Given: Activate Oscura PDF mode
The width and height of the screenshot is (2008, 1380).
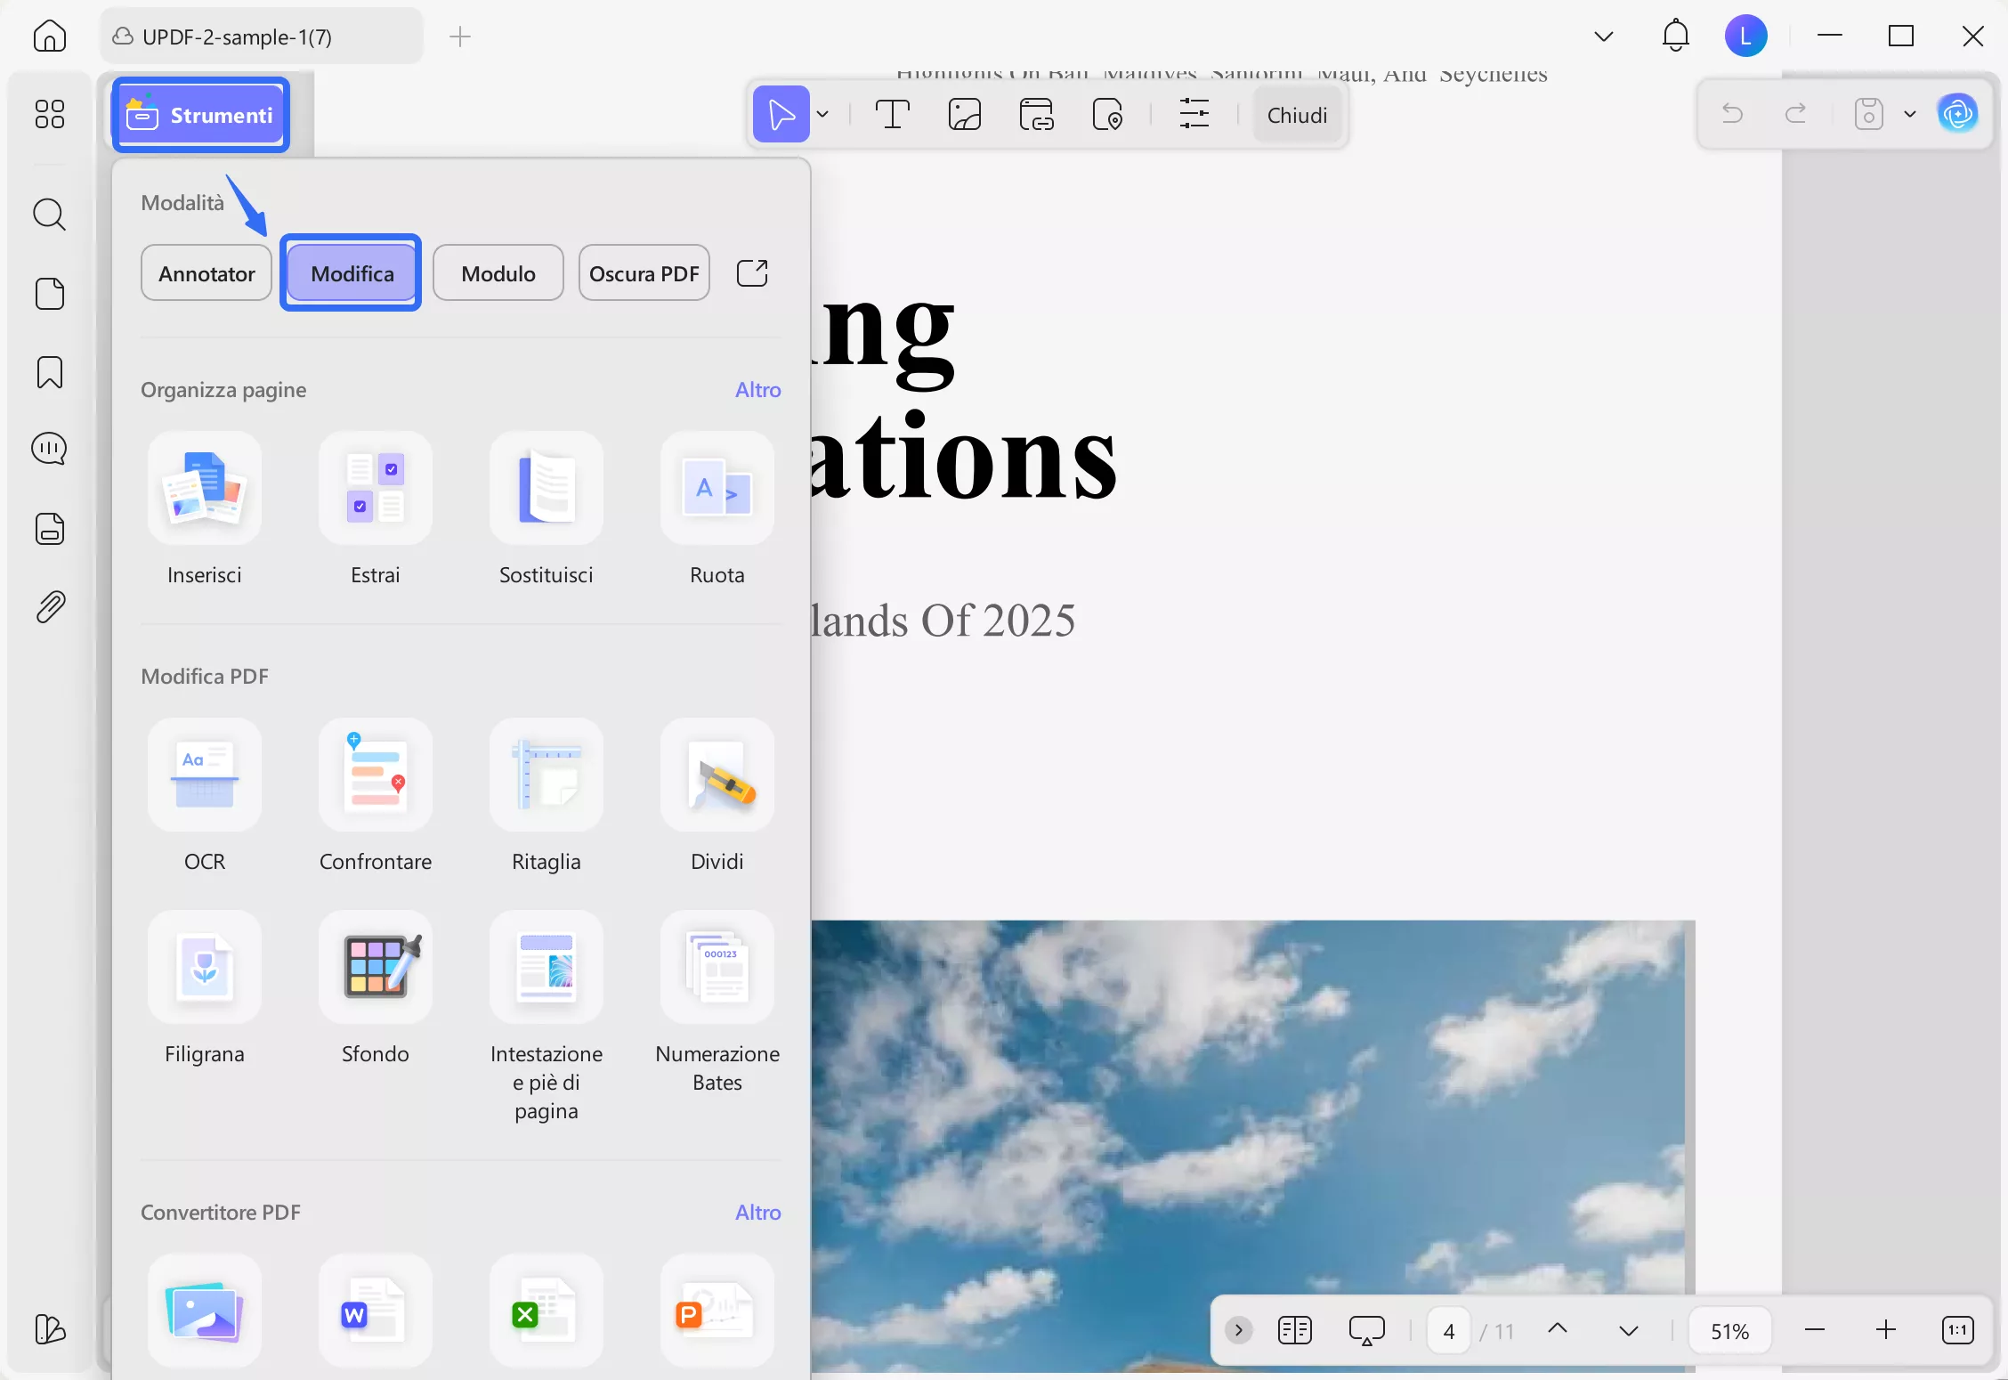Looking at the screenshot, I should pos(644,272).
